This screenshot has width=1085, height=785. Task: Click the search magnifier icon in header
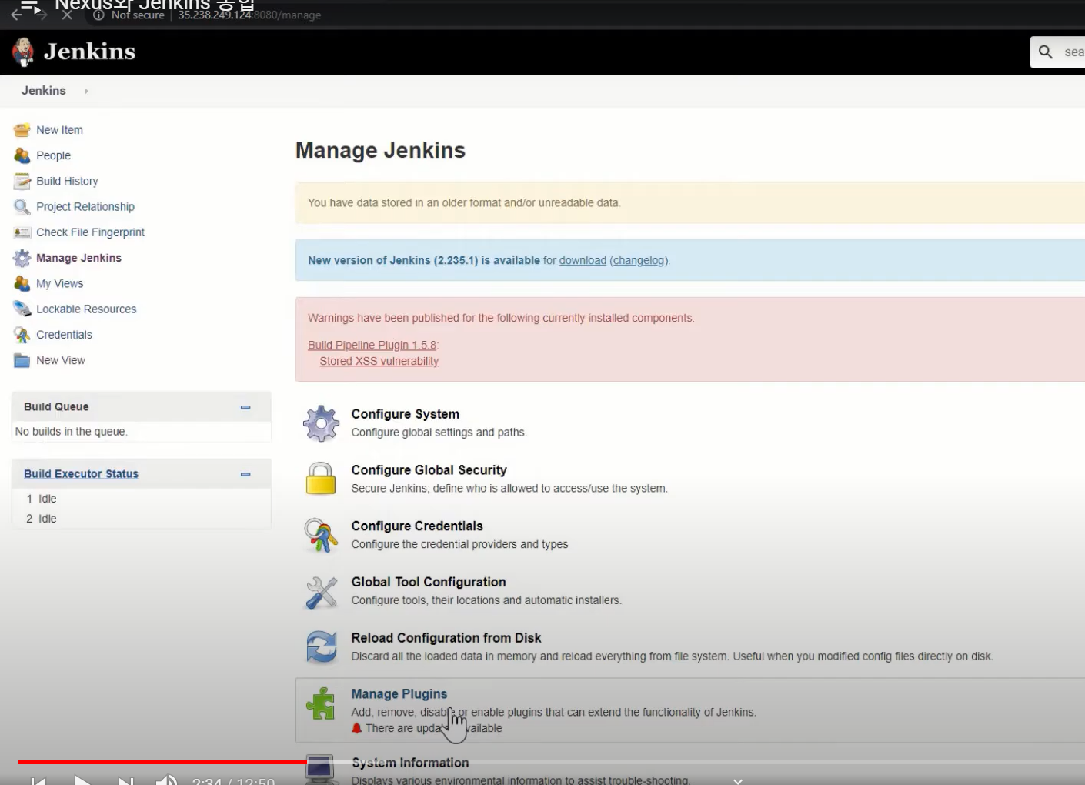(1045, 52)
